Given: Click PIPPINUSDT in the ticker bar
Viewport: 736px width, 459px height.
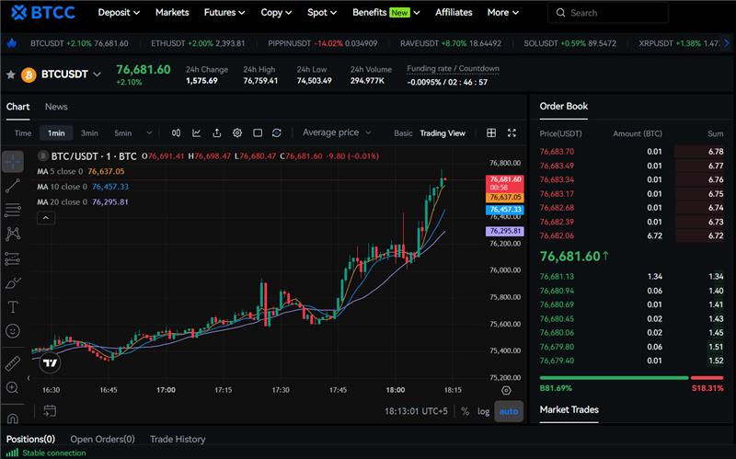Looking at the screenshot, I should (323, 43).
